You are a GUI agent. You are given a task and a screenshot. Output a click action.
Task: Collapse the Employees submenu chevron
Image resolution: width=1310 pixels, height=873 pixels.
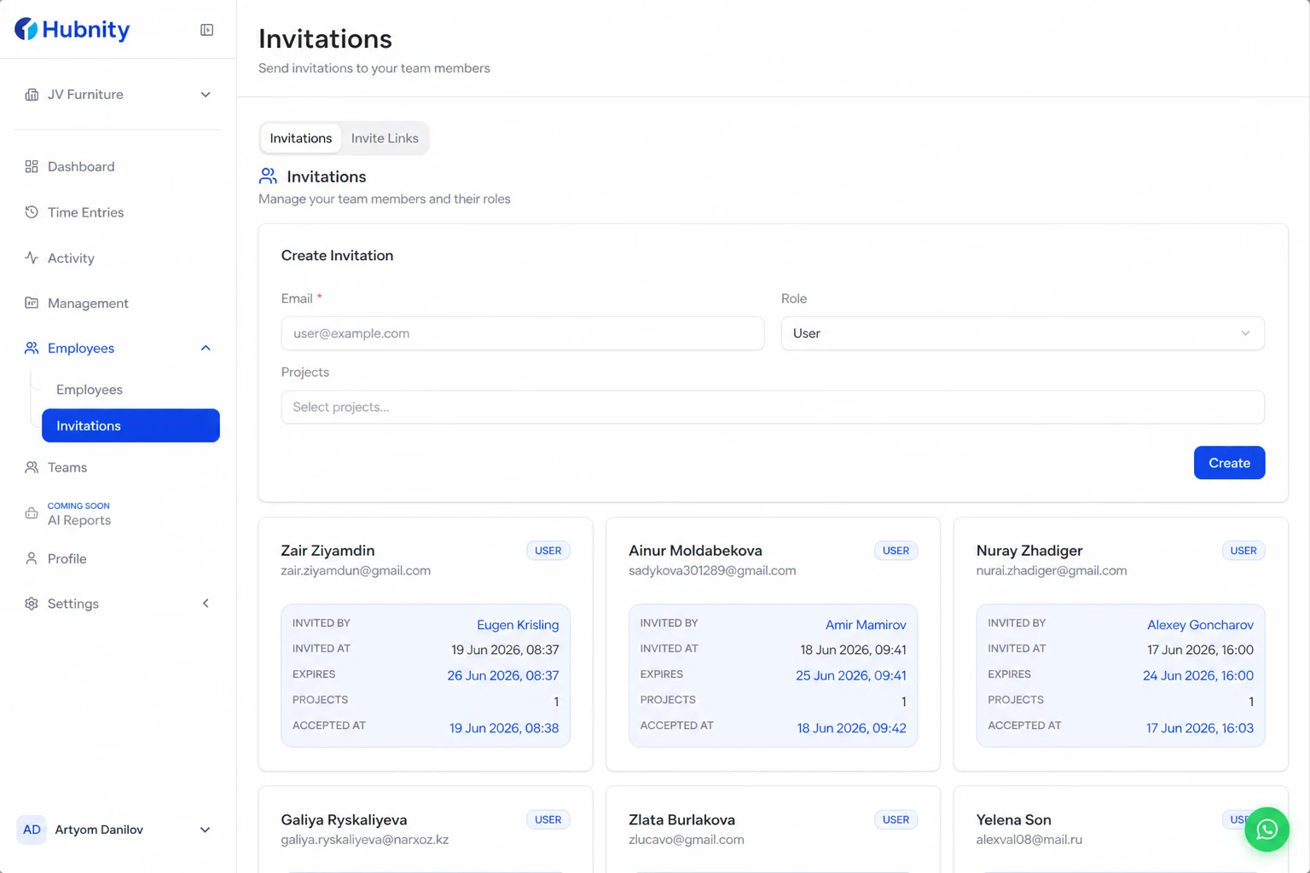[x=206, y=348]
